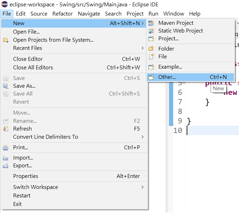
Task: Click line number 10 in the editor
Action: 178,131
